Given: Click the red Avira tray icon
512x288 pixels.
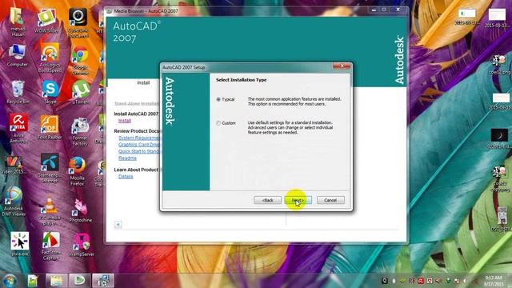Looking at the screenshot, I should point(421,281).
